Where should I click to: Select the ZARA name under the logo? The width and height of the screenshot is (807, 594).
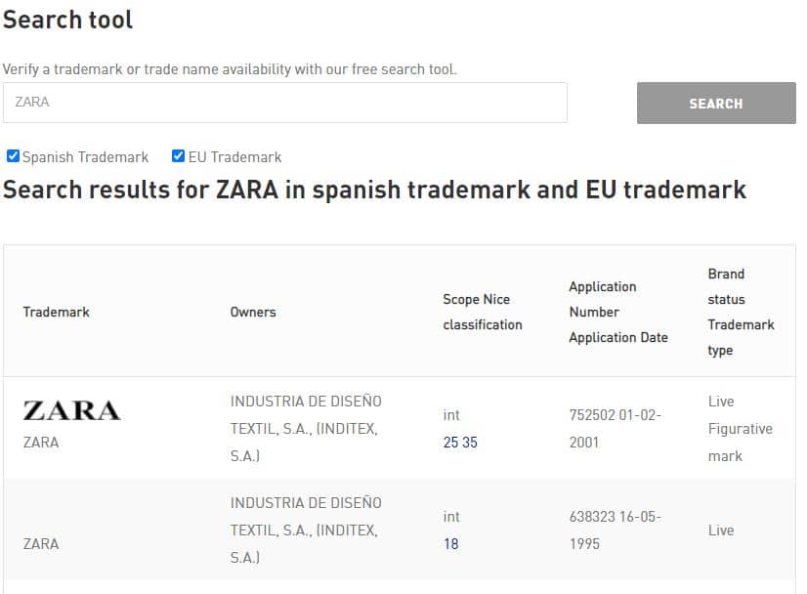click(41, 443)
